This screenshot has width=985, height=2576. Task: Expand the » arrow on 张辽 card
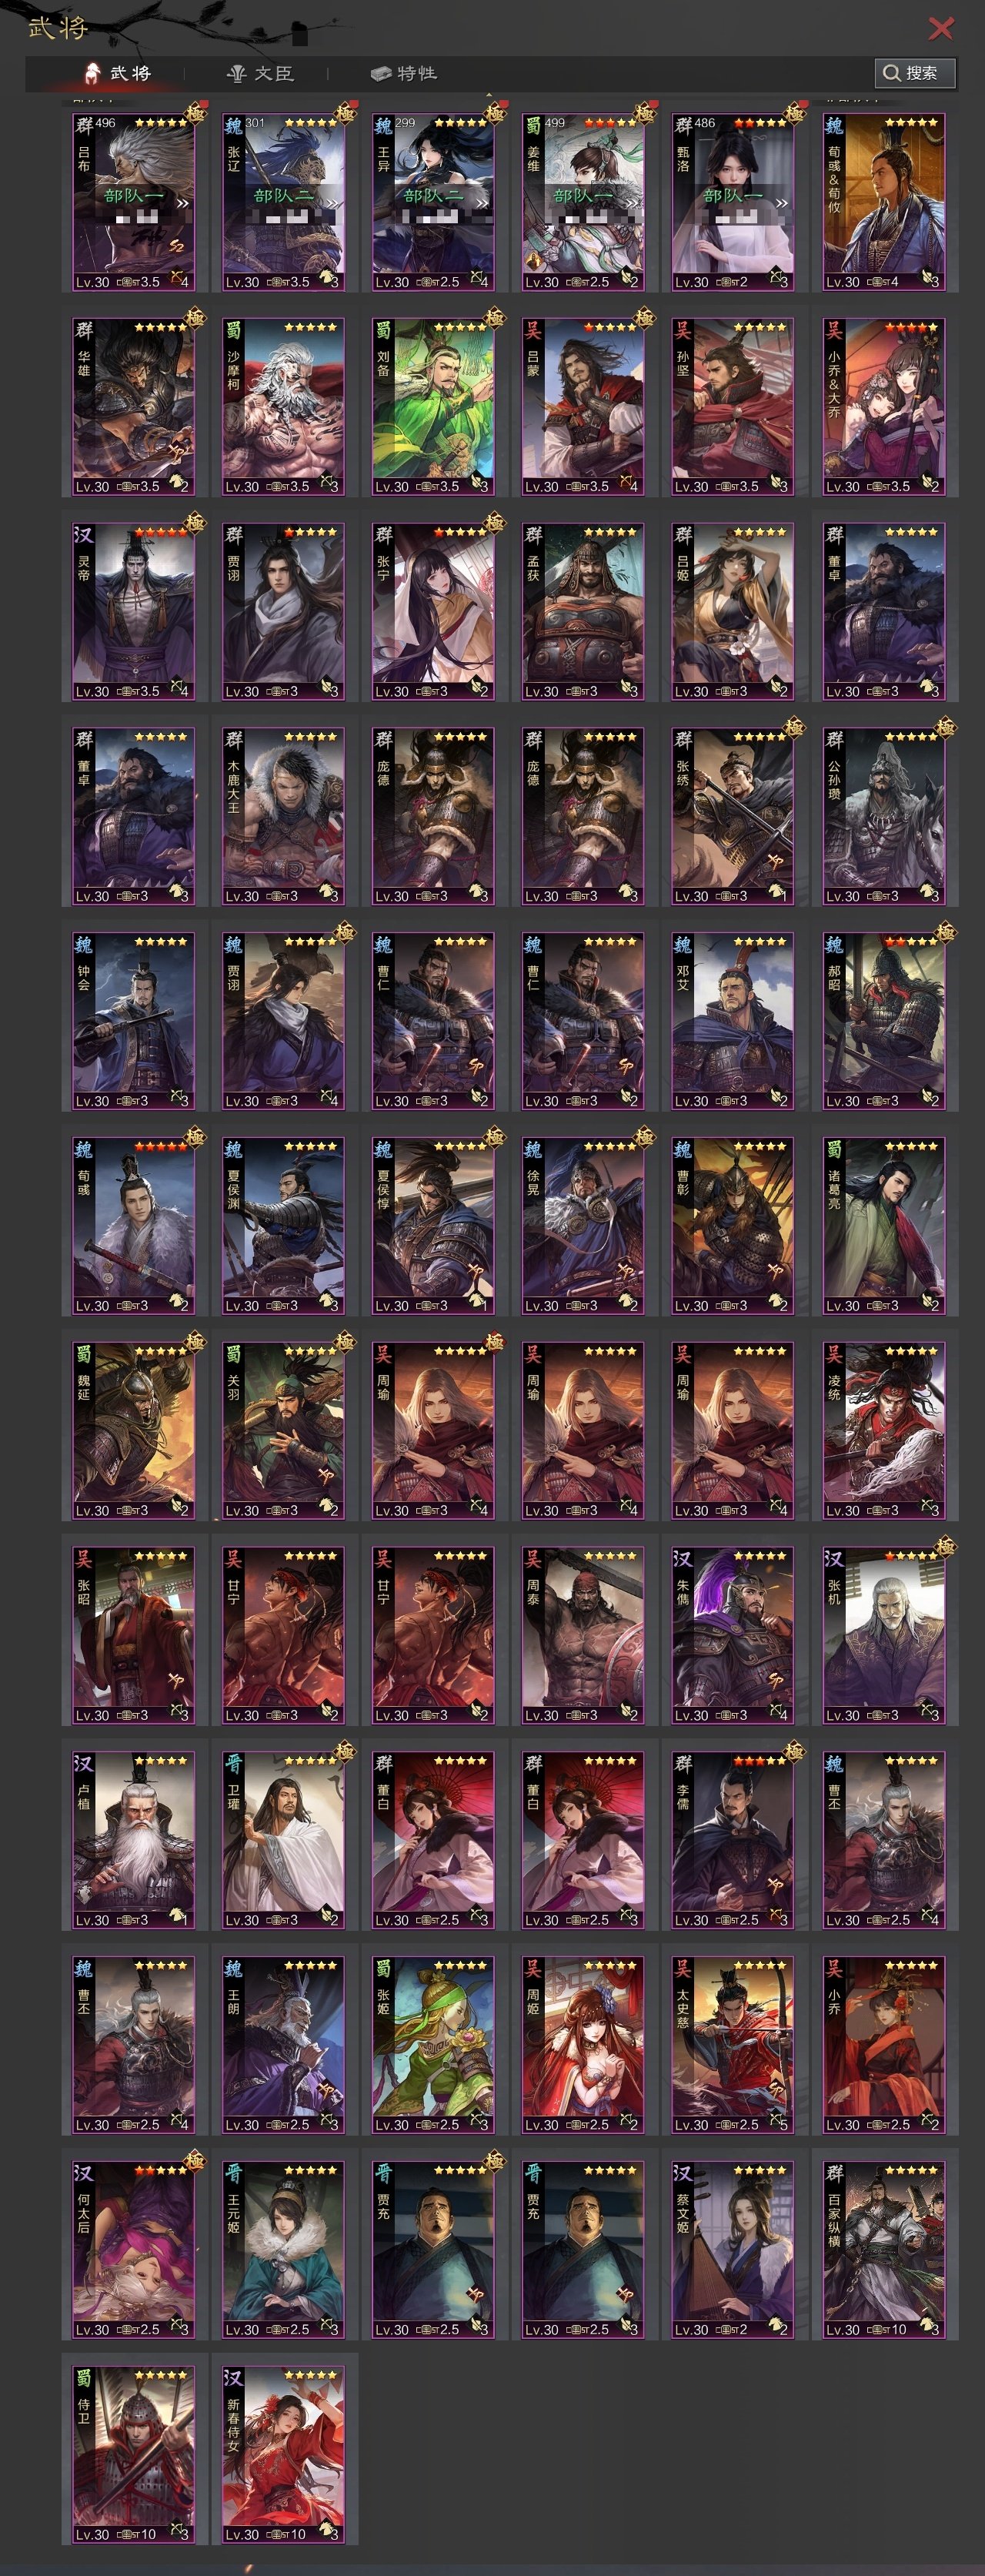(332, 203)
